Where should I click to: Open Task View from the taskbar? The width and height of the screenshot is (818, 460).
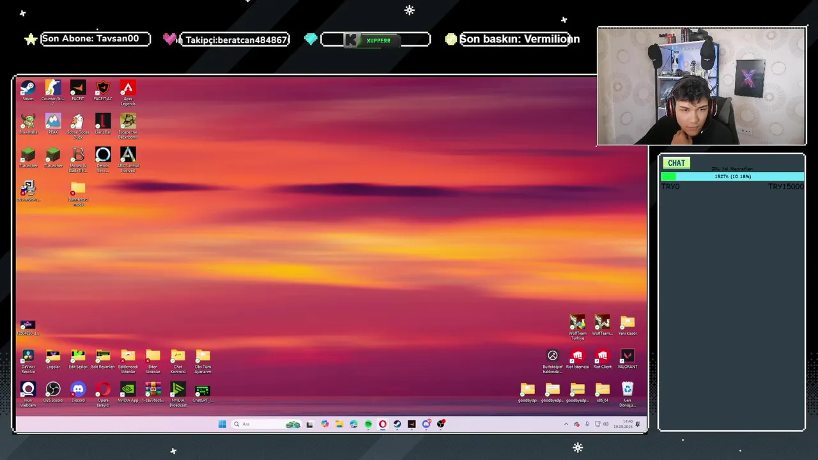(x=310, y=424)
